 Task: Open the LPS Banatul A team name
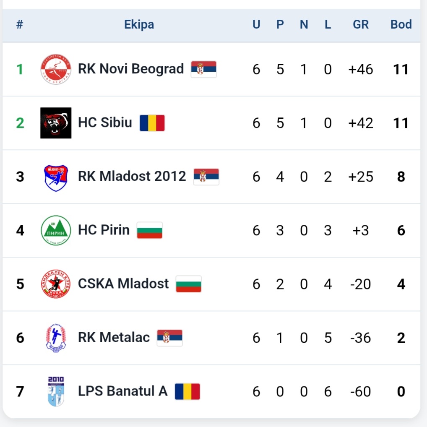click(x=122, y=391)
